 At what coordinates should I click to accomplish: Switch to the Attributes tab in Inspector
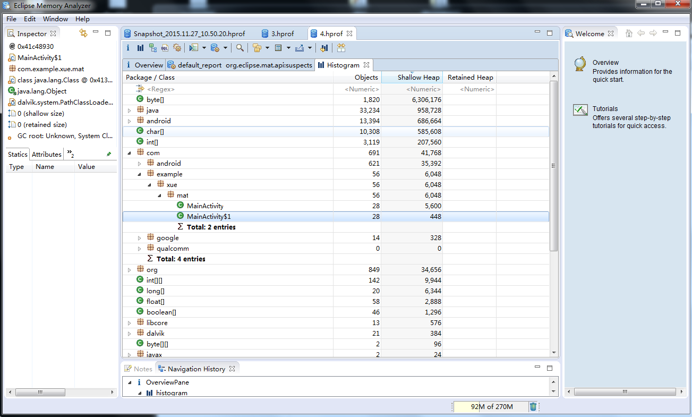[47, 154]
